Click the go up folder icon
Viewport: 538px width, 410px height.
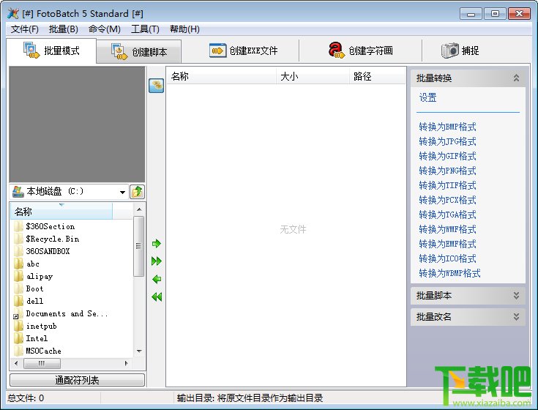click(x=138, y=191)
